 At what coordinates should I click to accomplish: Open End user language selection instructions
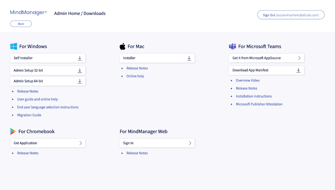click(48, 107)
